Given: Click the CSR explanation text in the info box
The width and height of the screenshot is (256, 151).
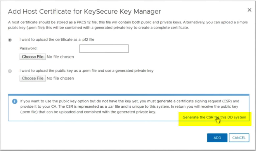Looking at the screenshot, I should pyautogui.click(x=130, y=106).
